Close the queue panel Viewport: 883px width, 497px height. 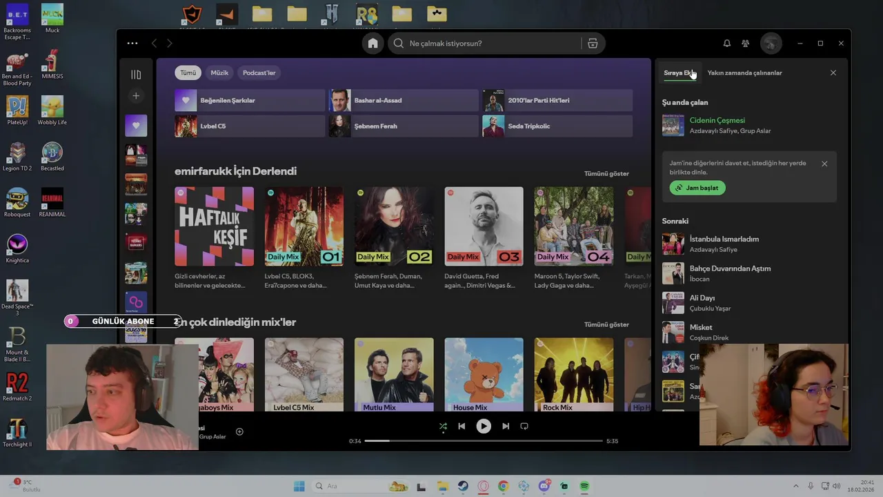833,72
